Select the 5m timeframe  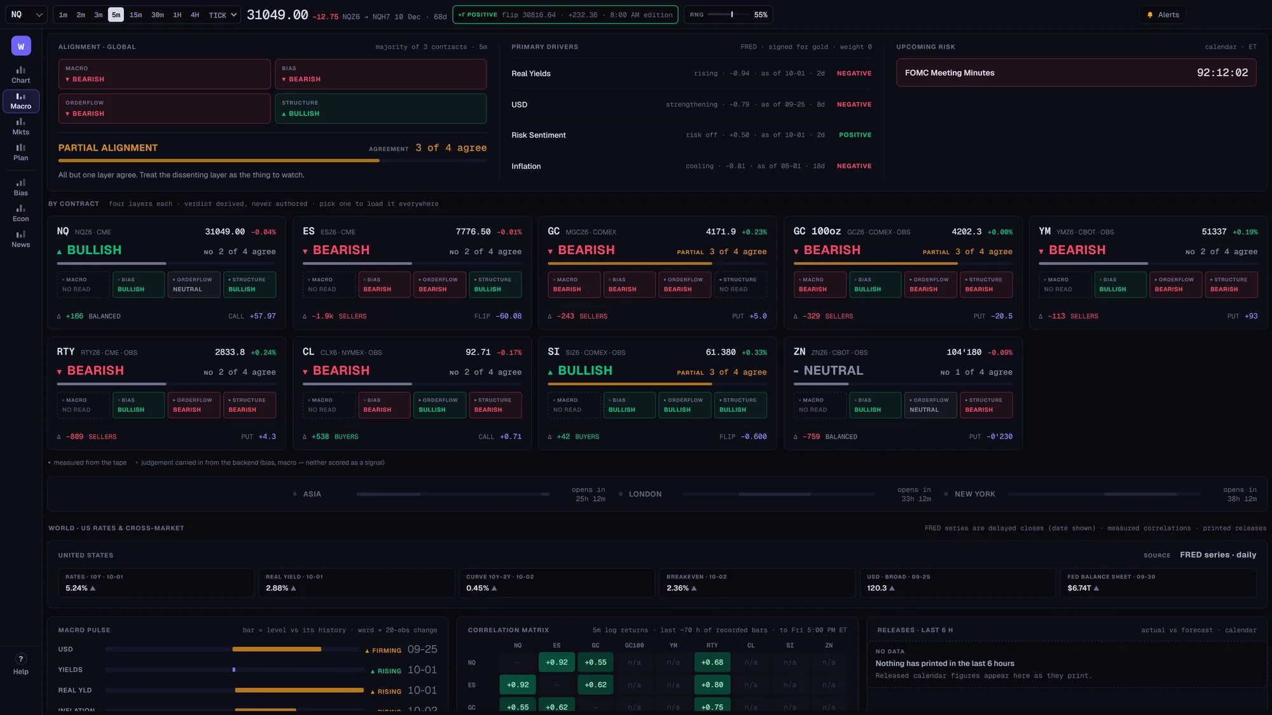[x=116, y=15]
